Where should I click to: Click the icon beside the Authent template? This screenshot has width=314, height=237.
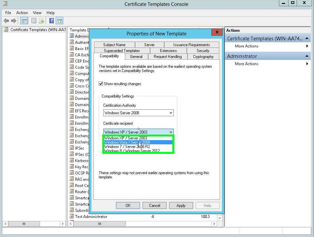[72, 42]
